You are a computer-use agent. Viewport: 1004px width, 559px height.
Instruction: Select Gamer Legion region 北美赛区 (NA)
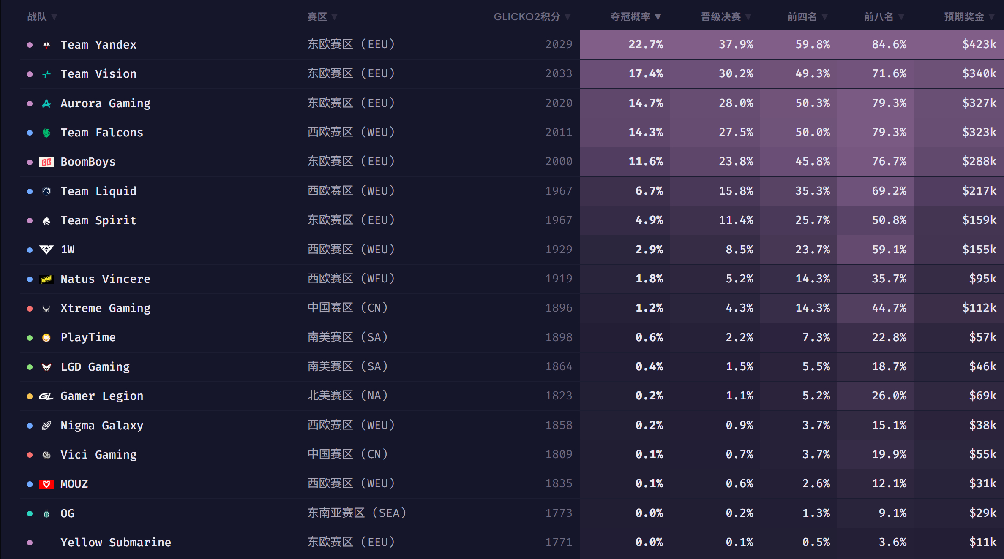(348, 396)
